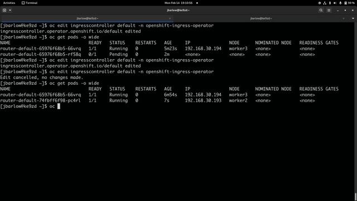
Task: Open the Terminal app menu in top bar
Action: point(30,3)
